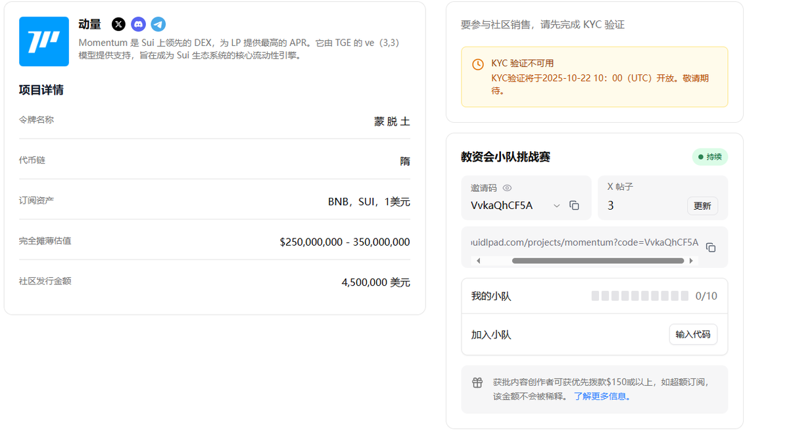Click the right arrow of link scrollbar

coord(691,261)
